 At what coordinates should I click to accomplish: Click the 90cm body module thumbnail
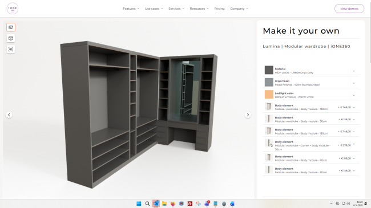pyautogui.click(x=269, y=157)
